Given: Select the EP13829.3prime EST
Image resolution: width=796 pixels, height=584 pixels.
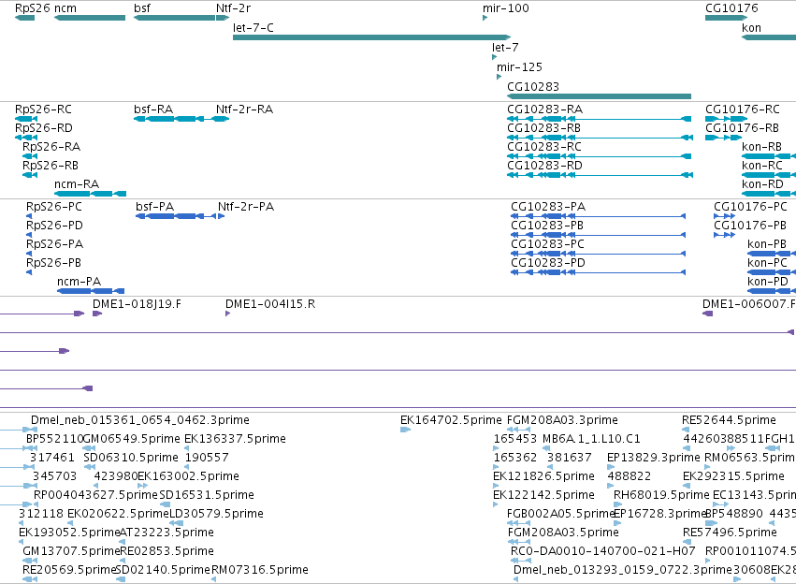Looking at the screenshot, I should 611,467.
